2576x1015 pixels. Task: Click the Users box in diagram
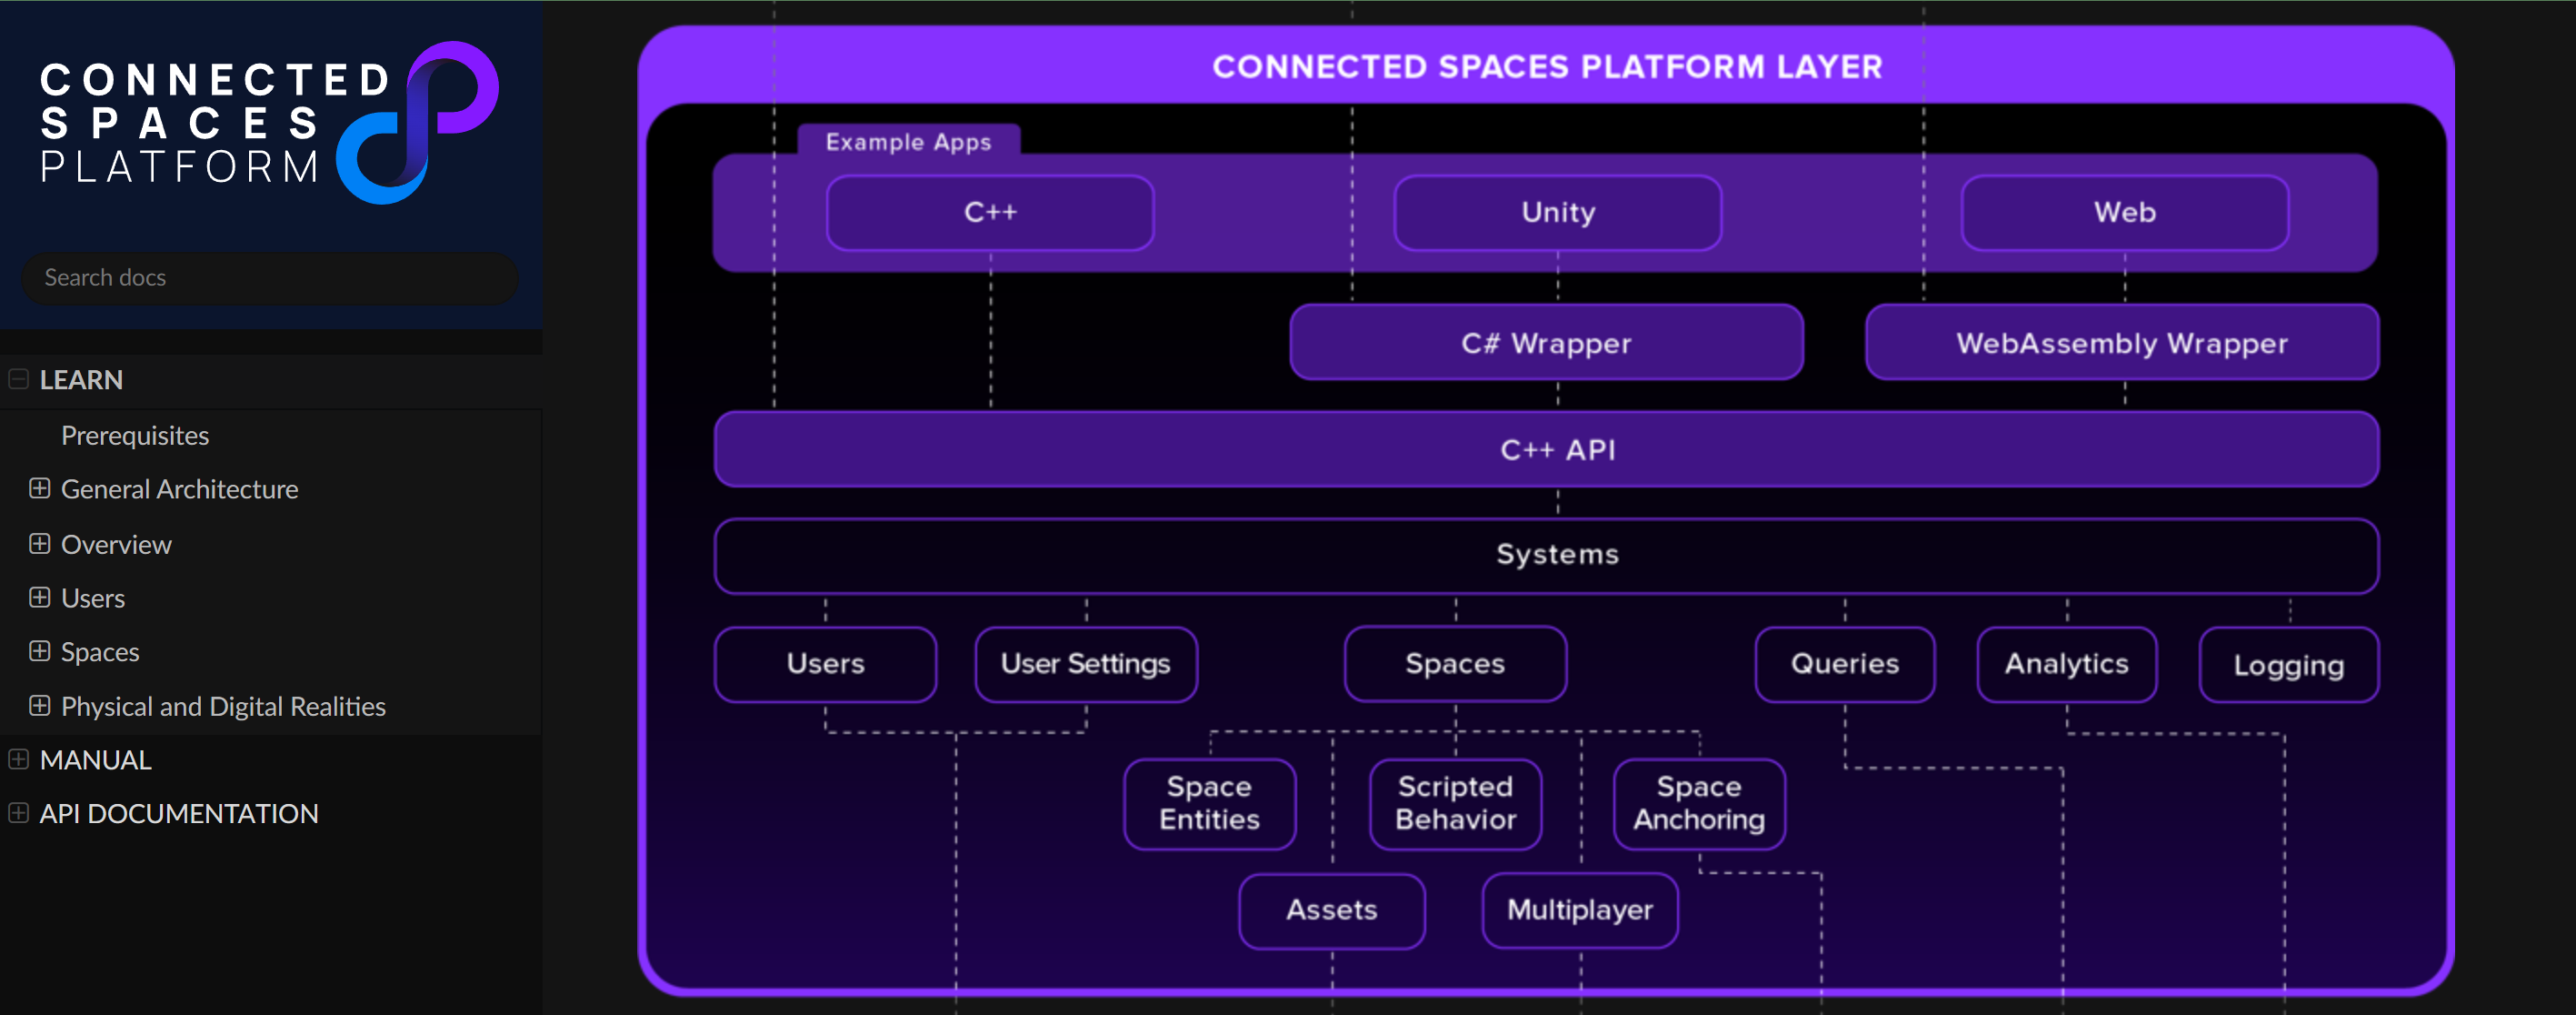tap(826, 664)
